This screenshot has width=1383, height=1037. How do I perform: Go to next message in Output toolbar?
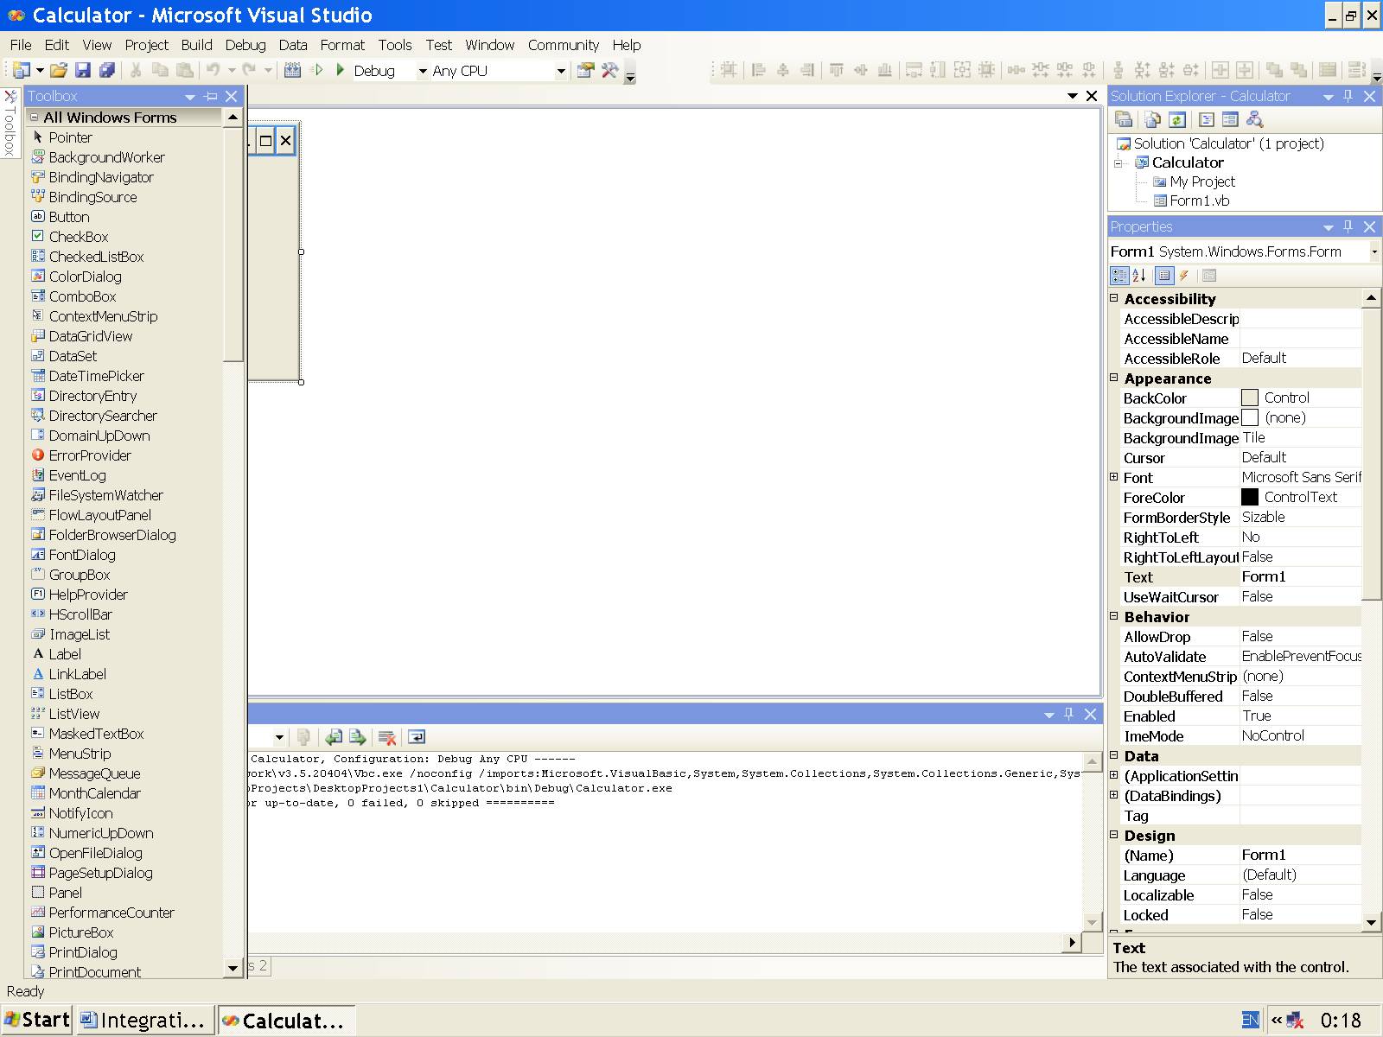(x=358, y=737)
